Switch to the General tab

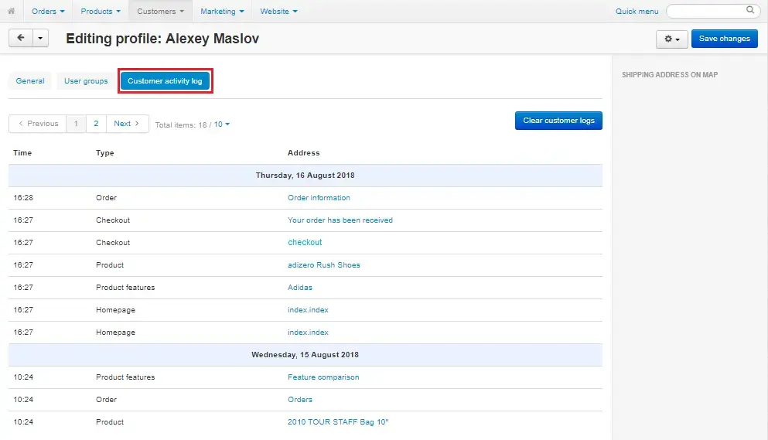coord(30,81)
